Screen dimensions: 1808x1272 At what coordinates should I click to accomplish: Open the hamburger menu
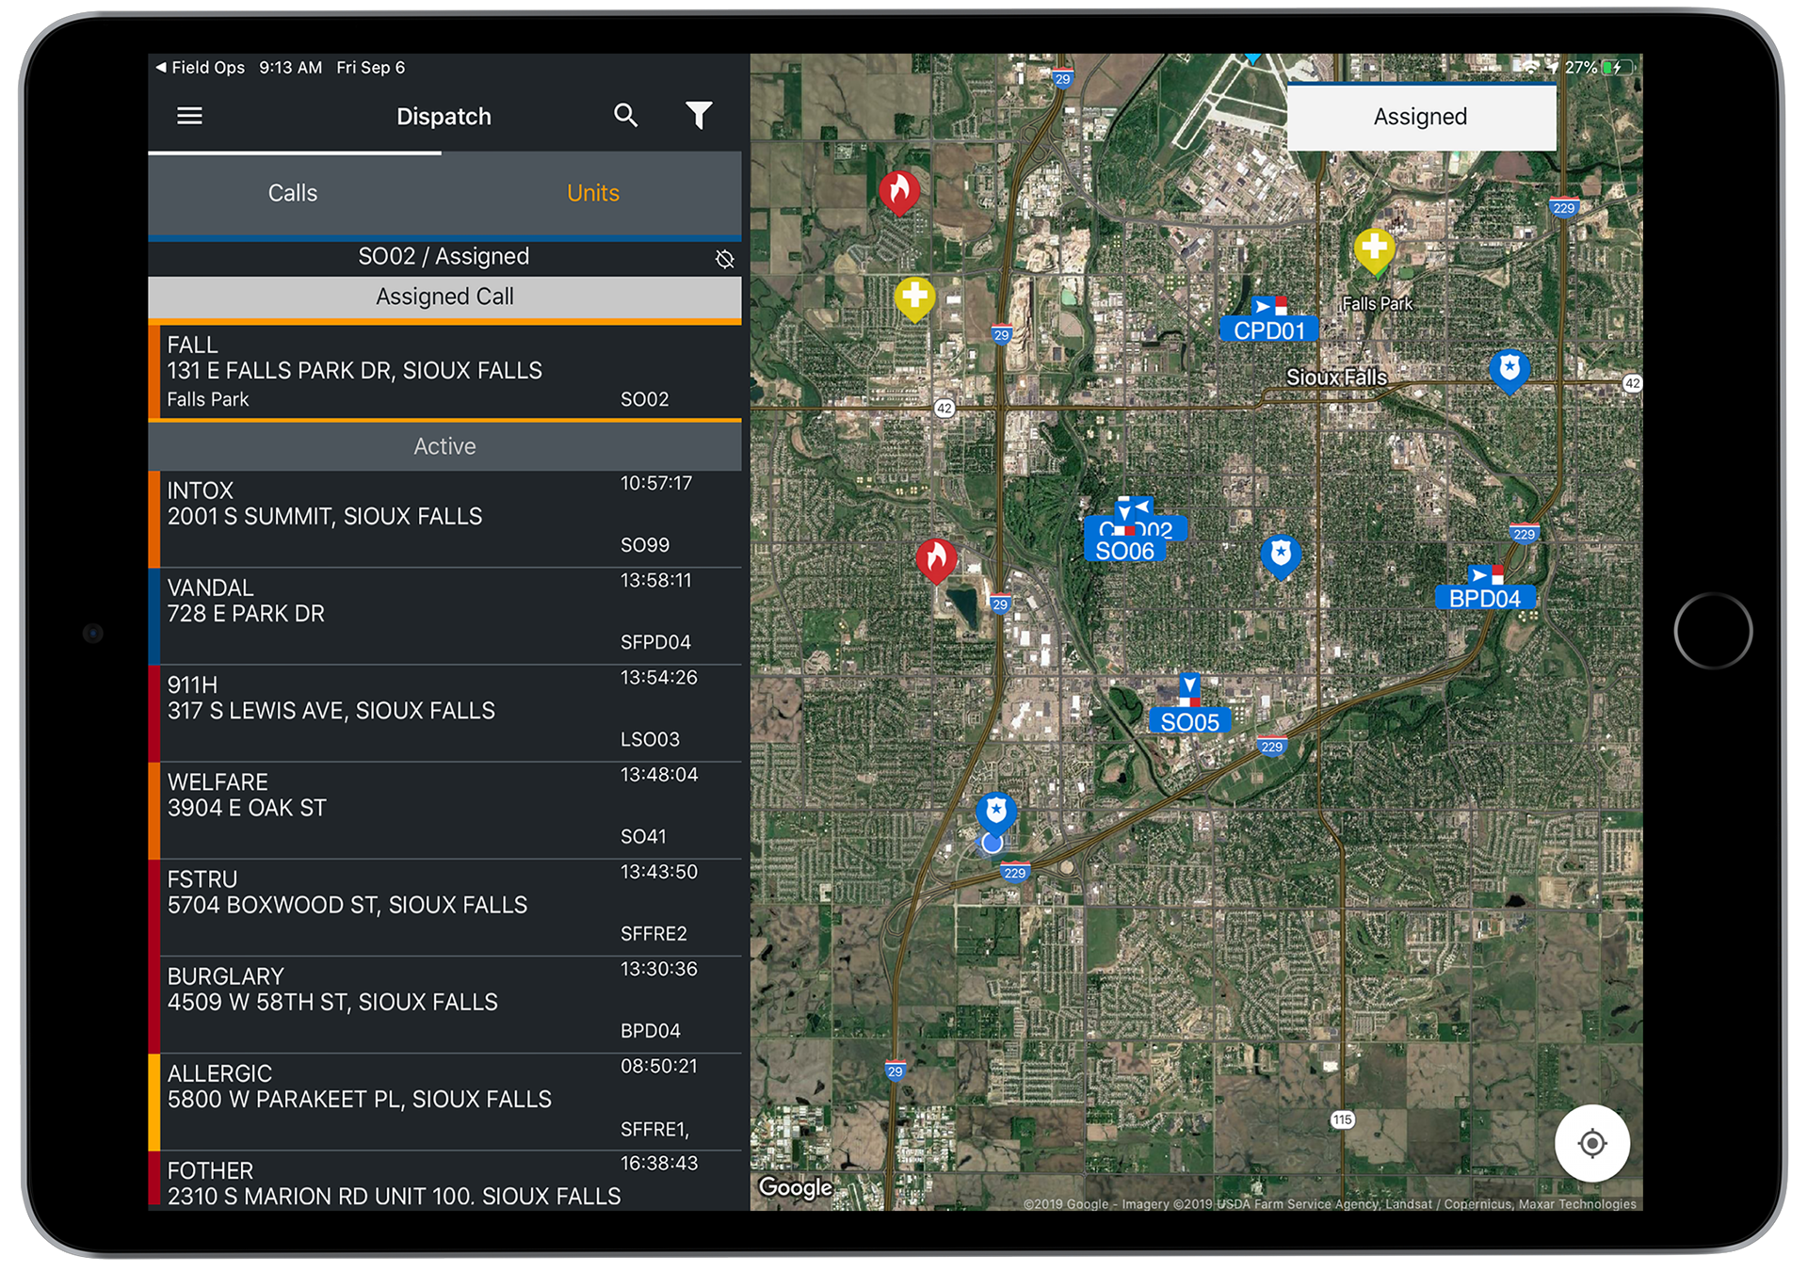(x=189, y=116)
